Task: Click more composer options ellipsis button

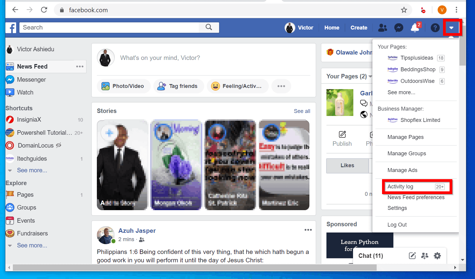Action: (x=281, y=86)
